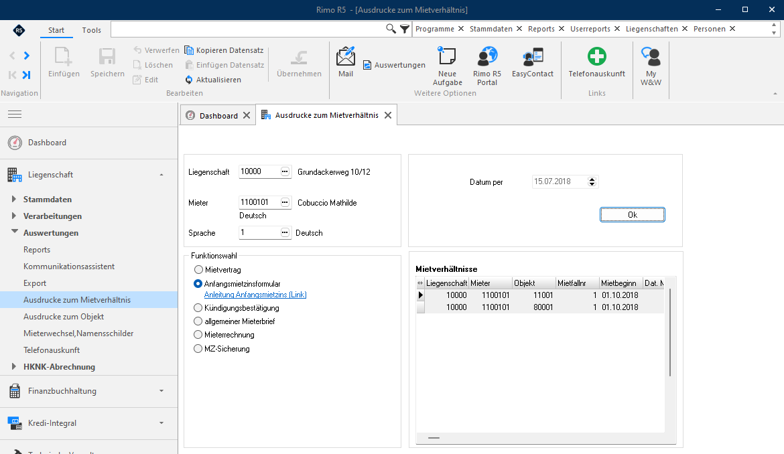Viewport: 784px width, 454px height.
Task: Open Kommunikationsassistent in the sidebar
Action: 69,267
